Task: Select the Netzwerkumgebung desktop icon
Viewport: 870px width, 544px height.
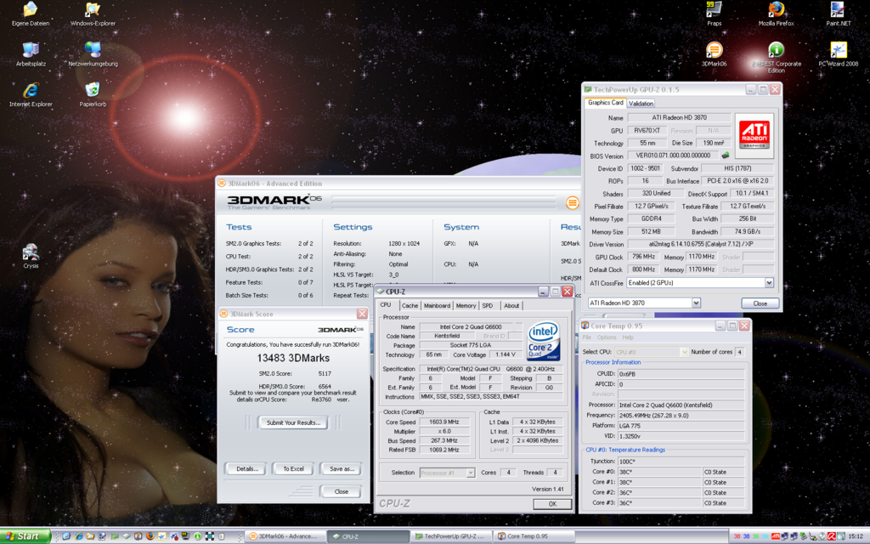Action: pyautogui.click(x=93, y=54)
